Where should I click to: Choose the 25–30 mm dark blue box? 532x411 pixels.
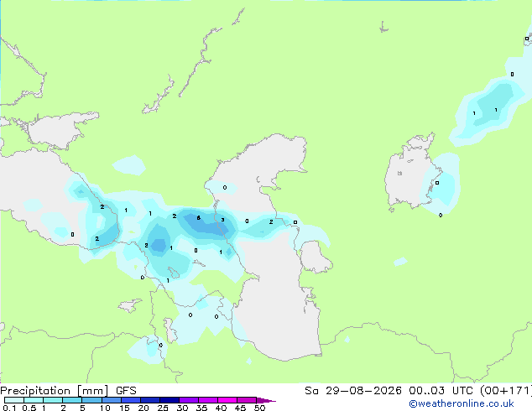170,400
